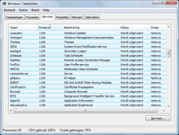The width and height of the screenshot is (179, 135).
Task: Click the vertical scrollbar up arrow
Action: [x=169, y=27]
